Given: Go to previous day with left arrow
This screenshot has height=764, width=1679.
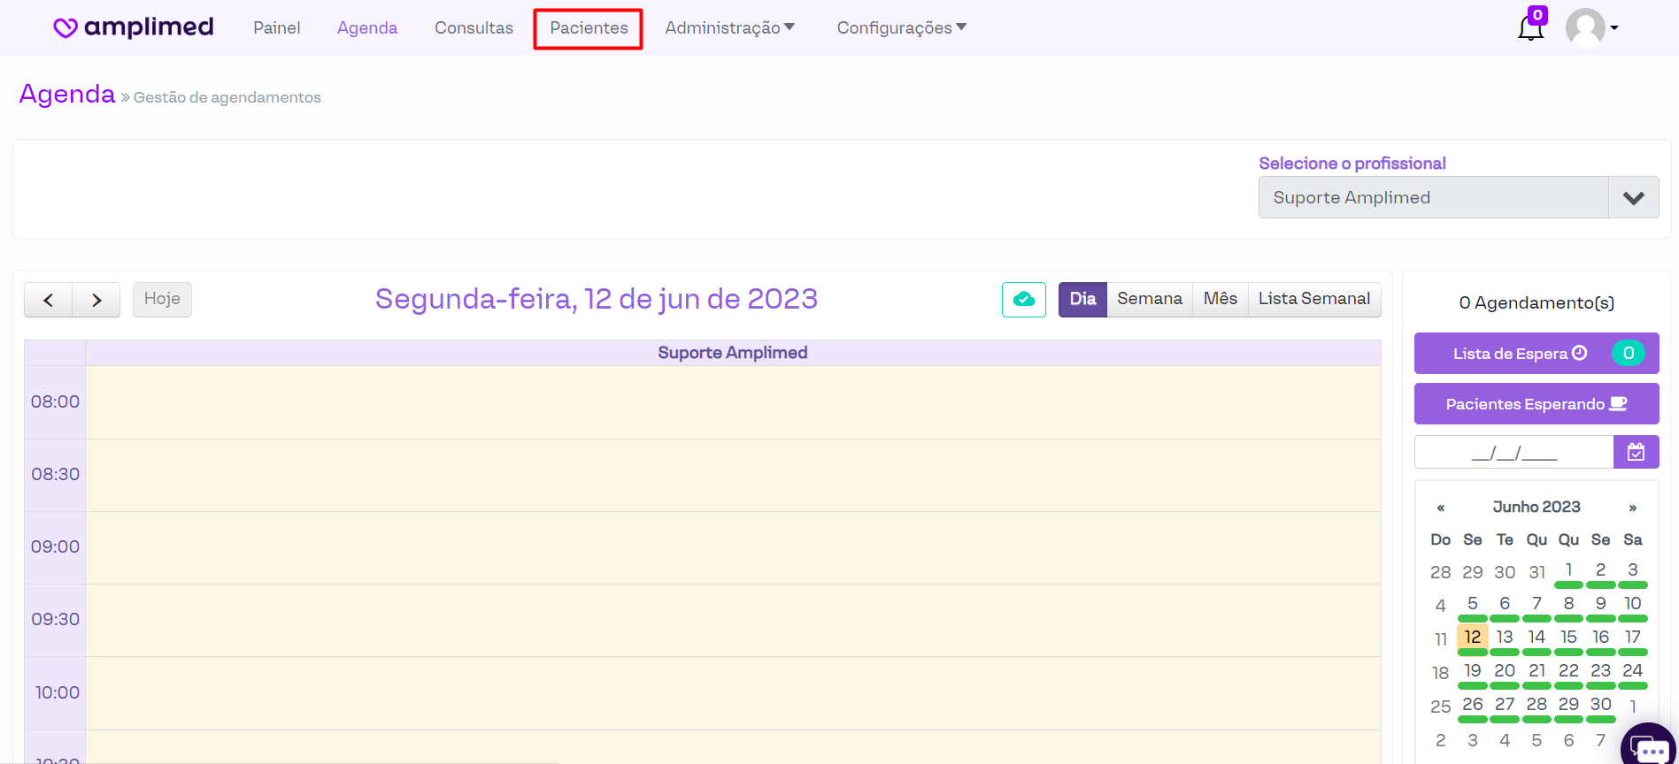Looking at the screenshot, I should tap(49, 300).
